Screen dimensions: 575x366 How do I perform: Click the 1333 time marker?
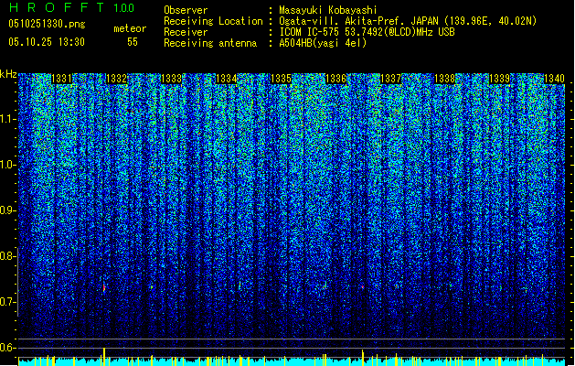pyautogui.click(x=171, y=79)
